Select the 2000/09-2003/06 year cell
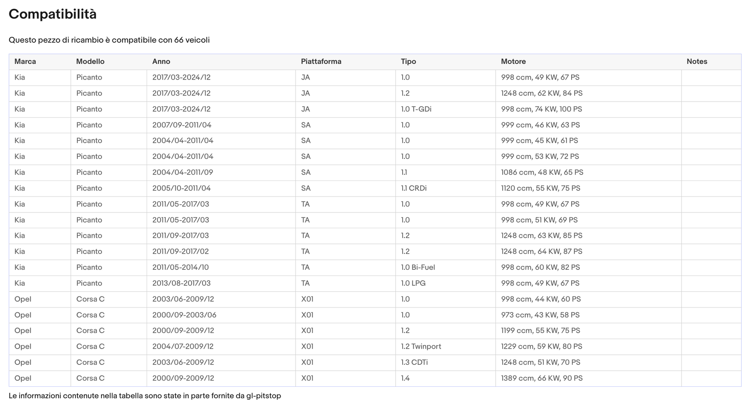The image size is (749, 406). point(221,315)
